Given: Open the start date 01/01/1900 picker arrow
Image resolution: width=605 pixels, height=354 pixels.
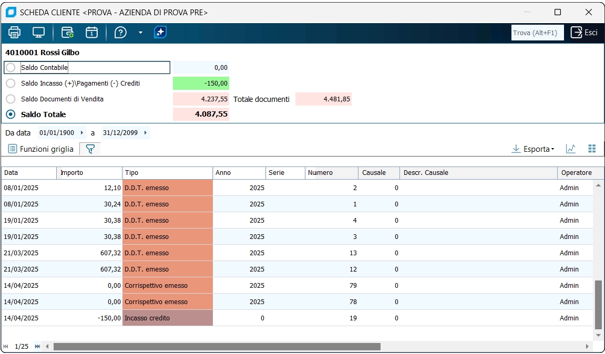Looking at the screenshot, I should pos(81,133).
